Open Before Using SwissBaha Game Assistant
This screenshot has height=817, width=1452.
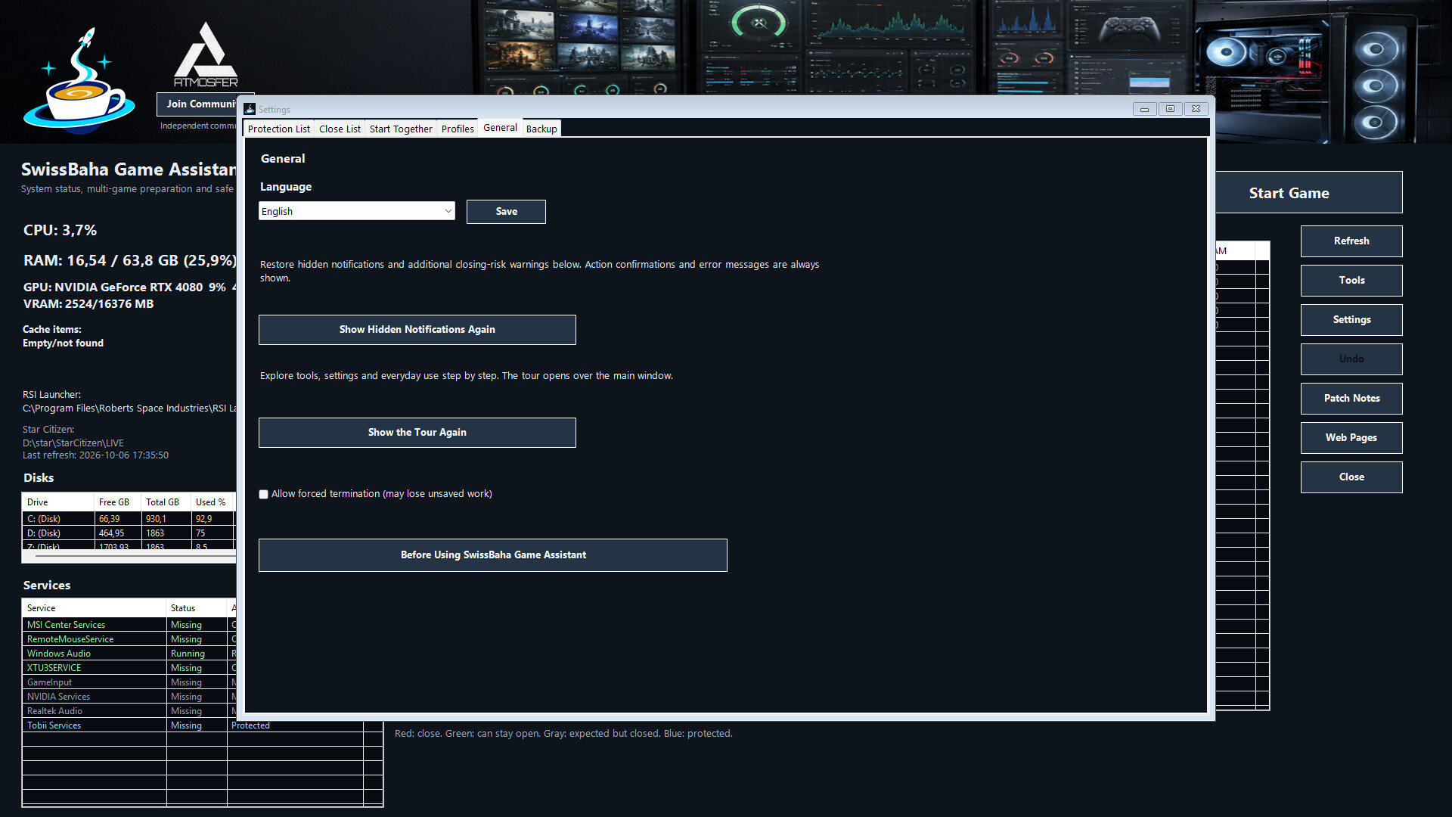click(x=493, y=555)
